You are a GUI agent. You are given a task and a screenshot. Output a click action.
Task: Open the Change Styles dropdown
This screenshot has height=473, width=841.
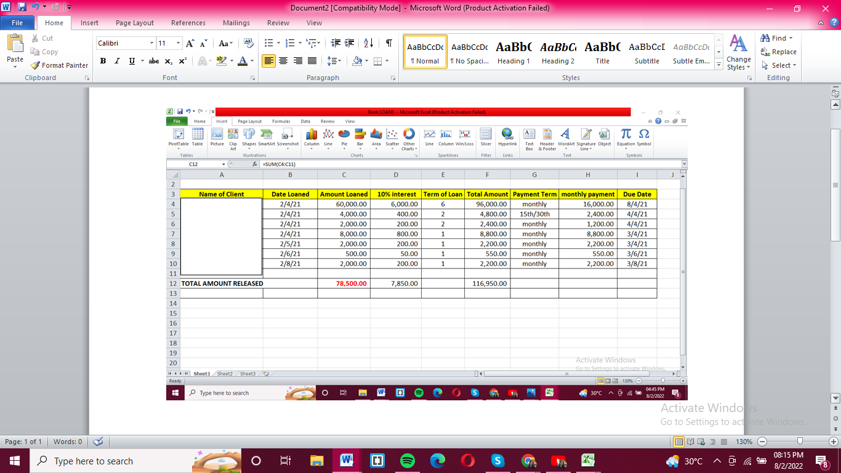click(x=738, y=52)
